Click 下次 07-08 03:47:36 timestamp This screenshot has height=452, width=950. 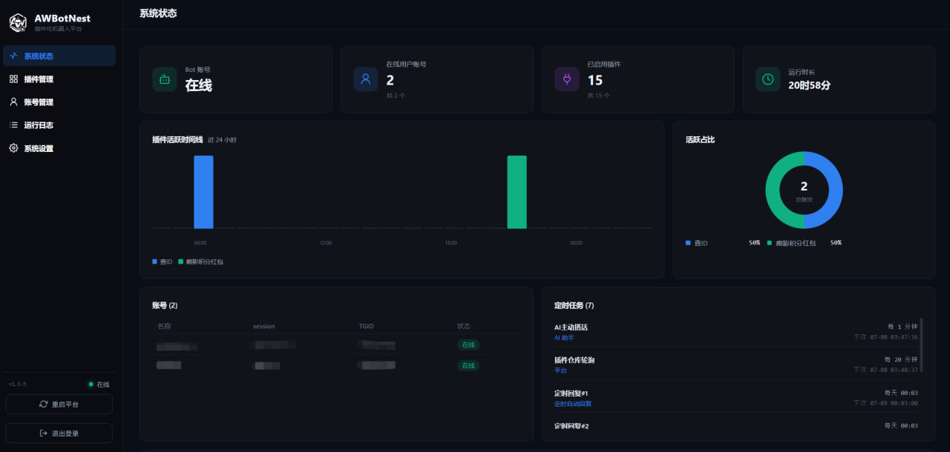[x=885, y=336]
